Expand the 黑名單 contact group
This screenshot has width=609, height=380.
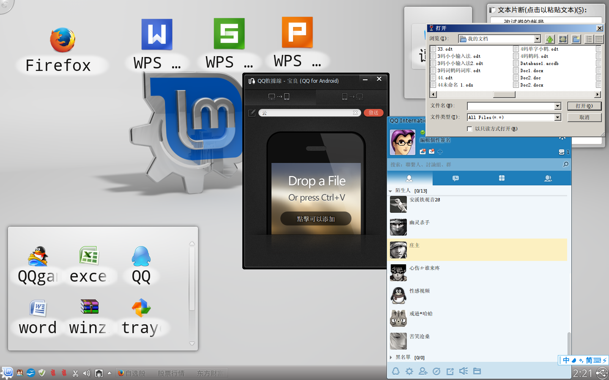coord(390,357)
